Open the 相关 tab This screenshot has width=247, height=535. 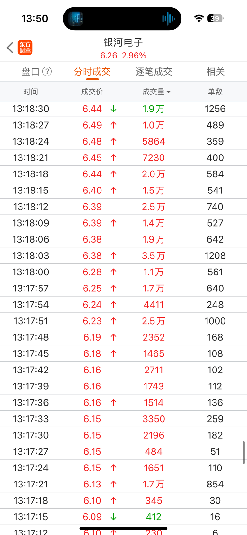(215, 72)
